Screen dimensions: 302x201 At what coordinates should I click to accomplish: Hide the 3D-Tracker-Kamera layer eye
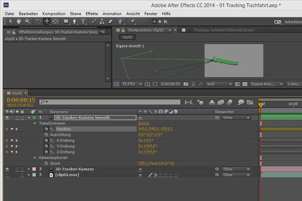pos(7,169)
